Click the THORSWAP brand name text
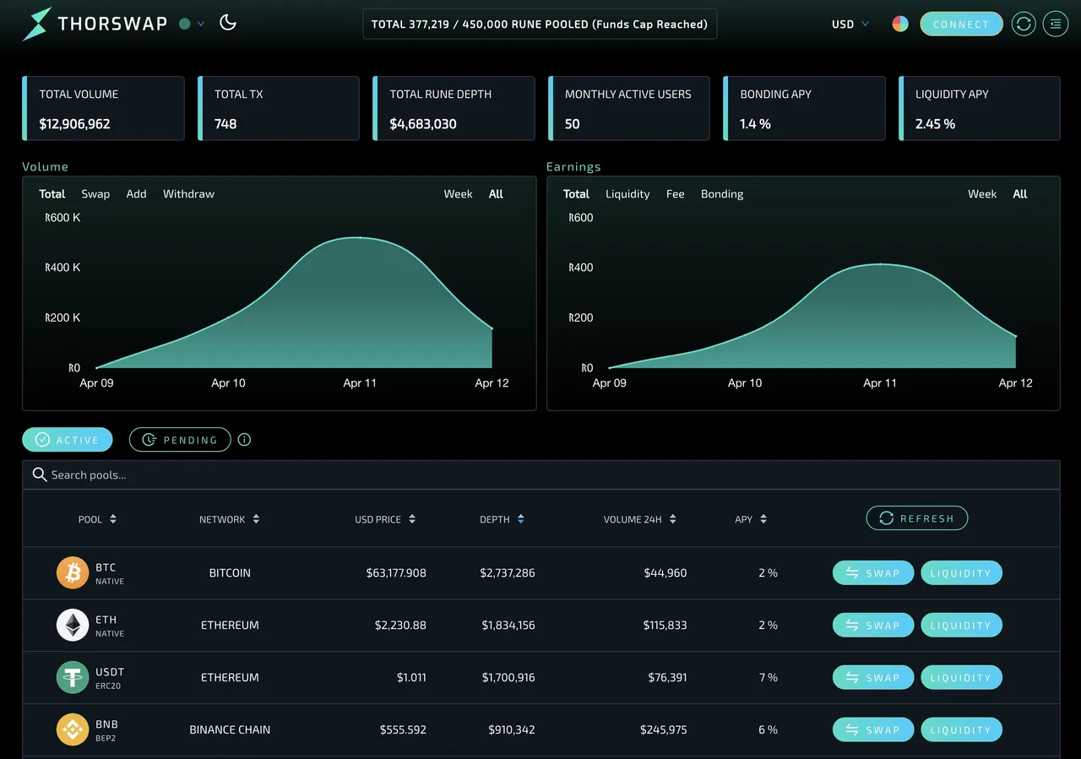 pyautogui.click(x=112, y=24)
